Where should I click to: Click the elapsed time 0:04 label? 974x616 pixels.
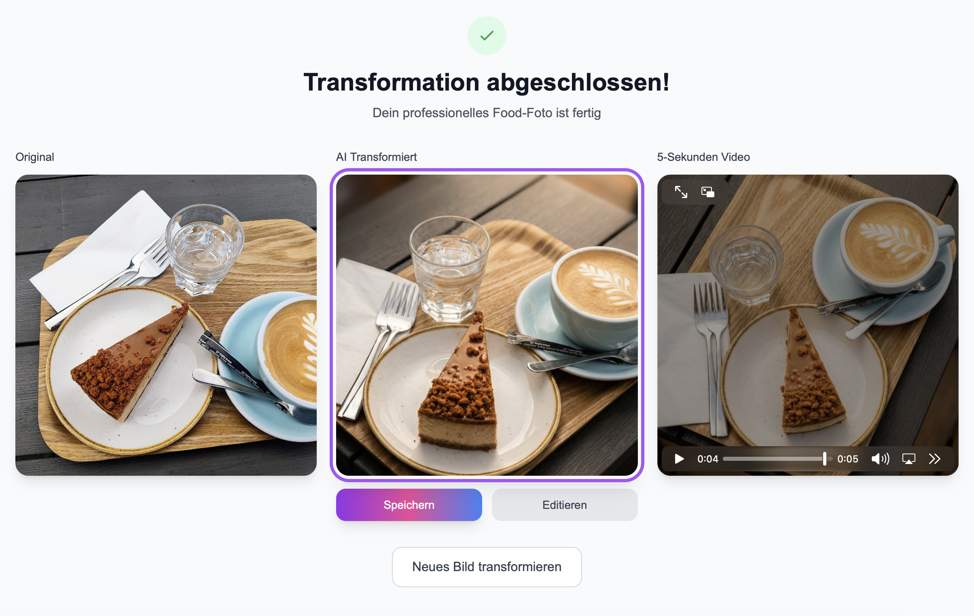tap(707, 459)
